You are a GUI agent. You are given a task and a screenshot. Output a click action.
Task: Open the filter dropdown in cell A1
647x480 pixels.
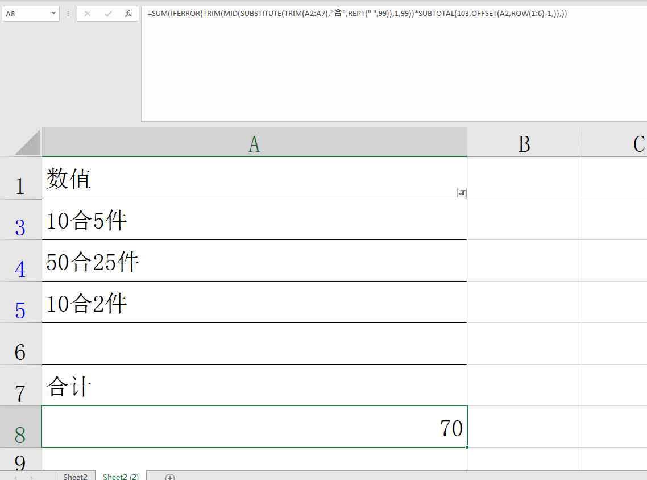[x=462, y=192]
